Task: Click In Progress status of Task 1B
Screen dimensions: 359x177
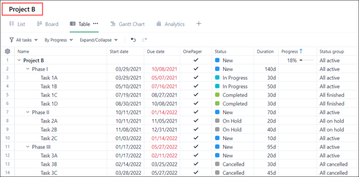Action: [235, 86]
